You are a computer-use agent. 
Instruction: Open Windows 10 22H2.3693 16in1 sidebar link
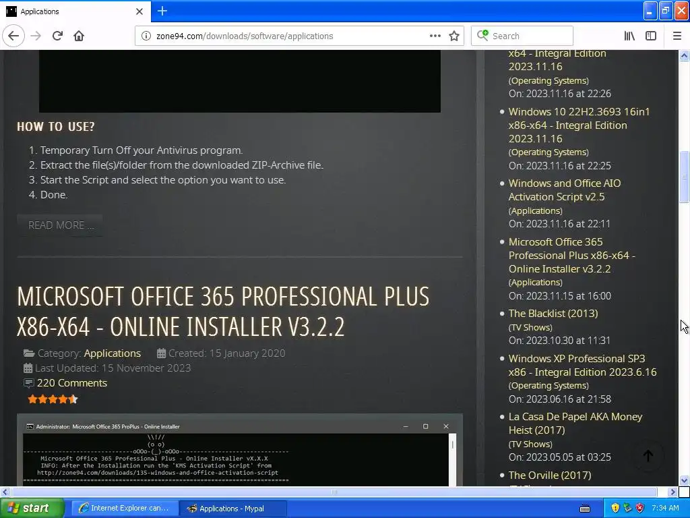pyautogui.click(x=579, y=125)
